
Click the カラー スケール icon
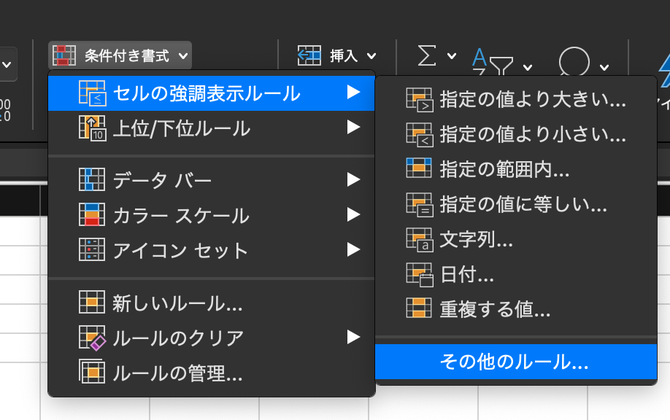click(92, 214)
